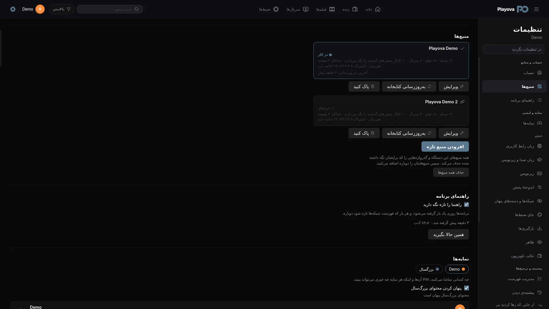
Task: Go to خانه home tab
Action: coord(373,9)
